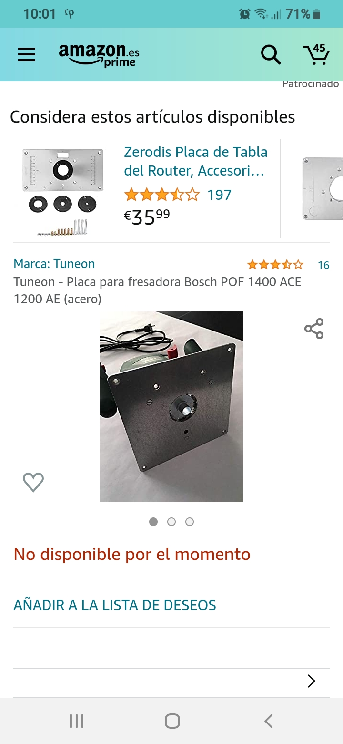Open the Marca: Tuneon brand link
The image size is (343, 744).
(x=54, y=264)
